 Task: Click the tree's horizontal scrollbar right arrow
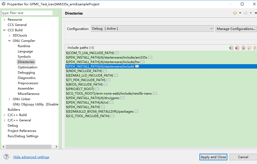[56, 147]
